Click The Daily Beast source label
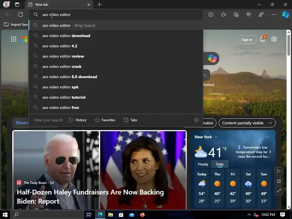The height and width of the screenshot is (219, 292). coord(35,183)
